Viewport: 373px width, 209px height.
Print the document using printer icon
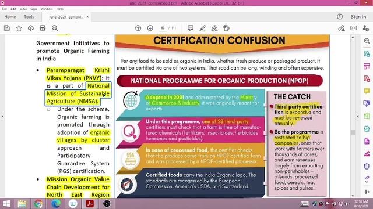click(43, 28)
